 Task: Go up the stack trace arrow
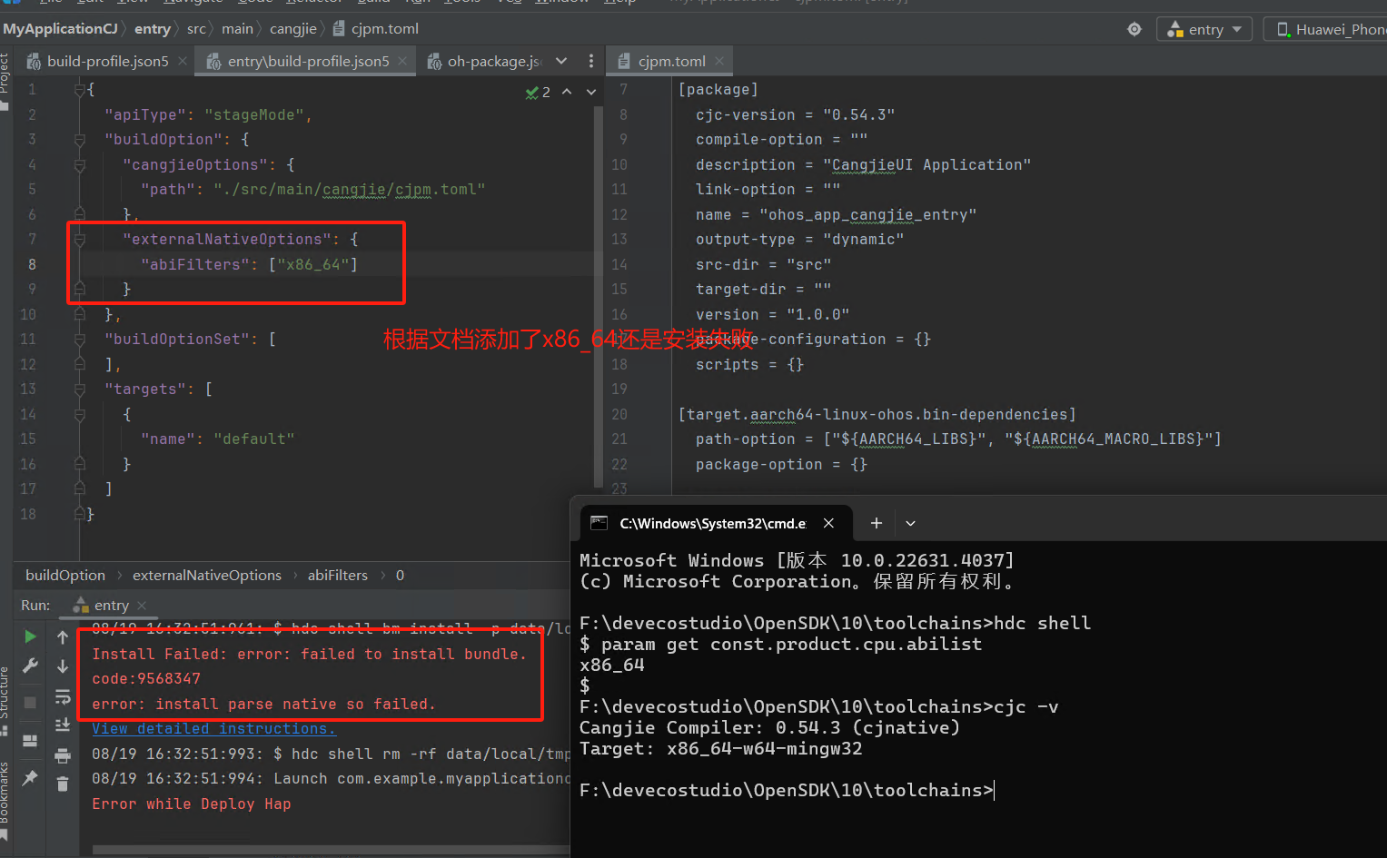[x=63, y=637]
